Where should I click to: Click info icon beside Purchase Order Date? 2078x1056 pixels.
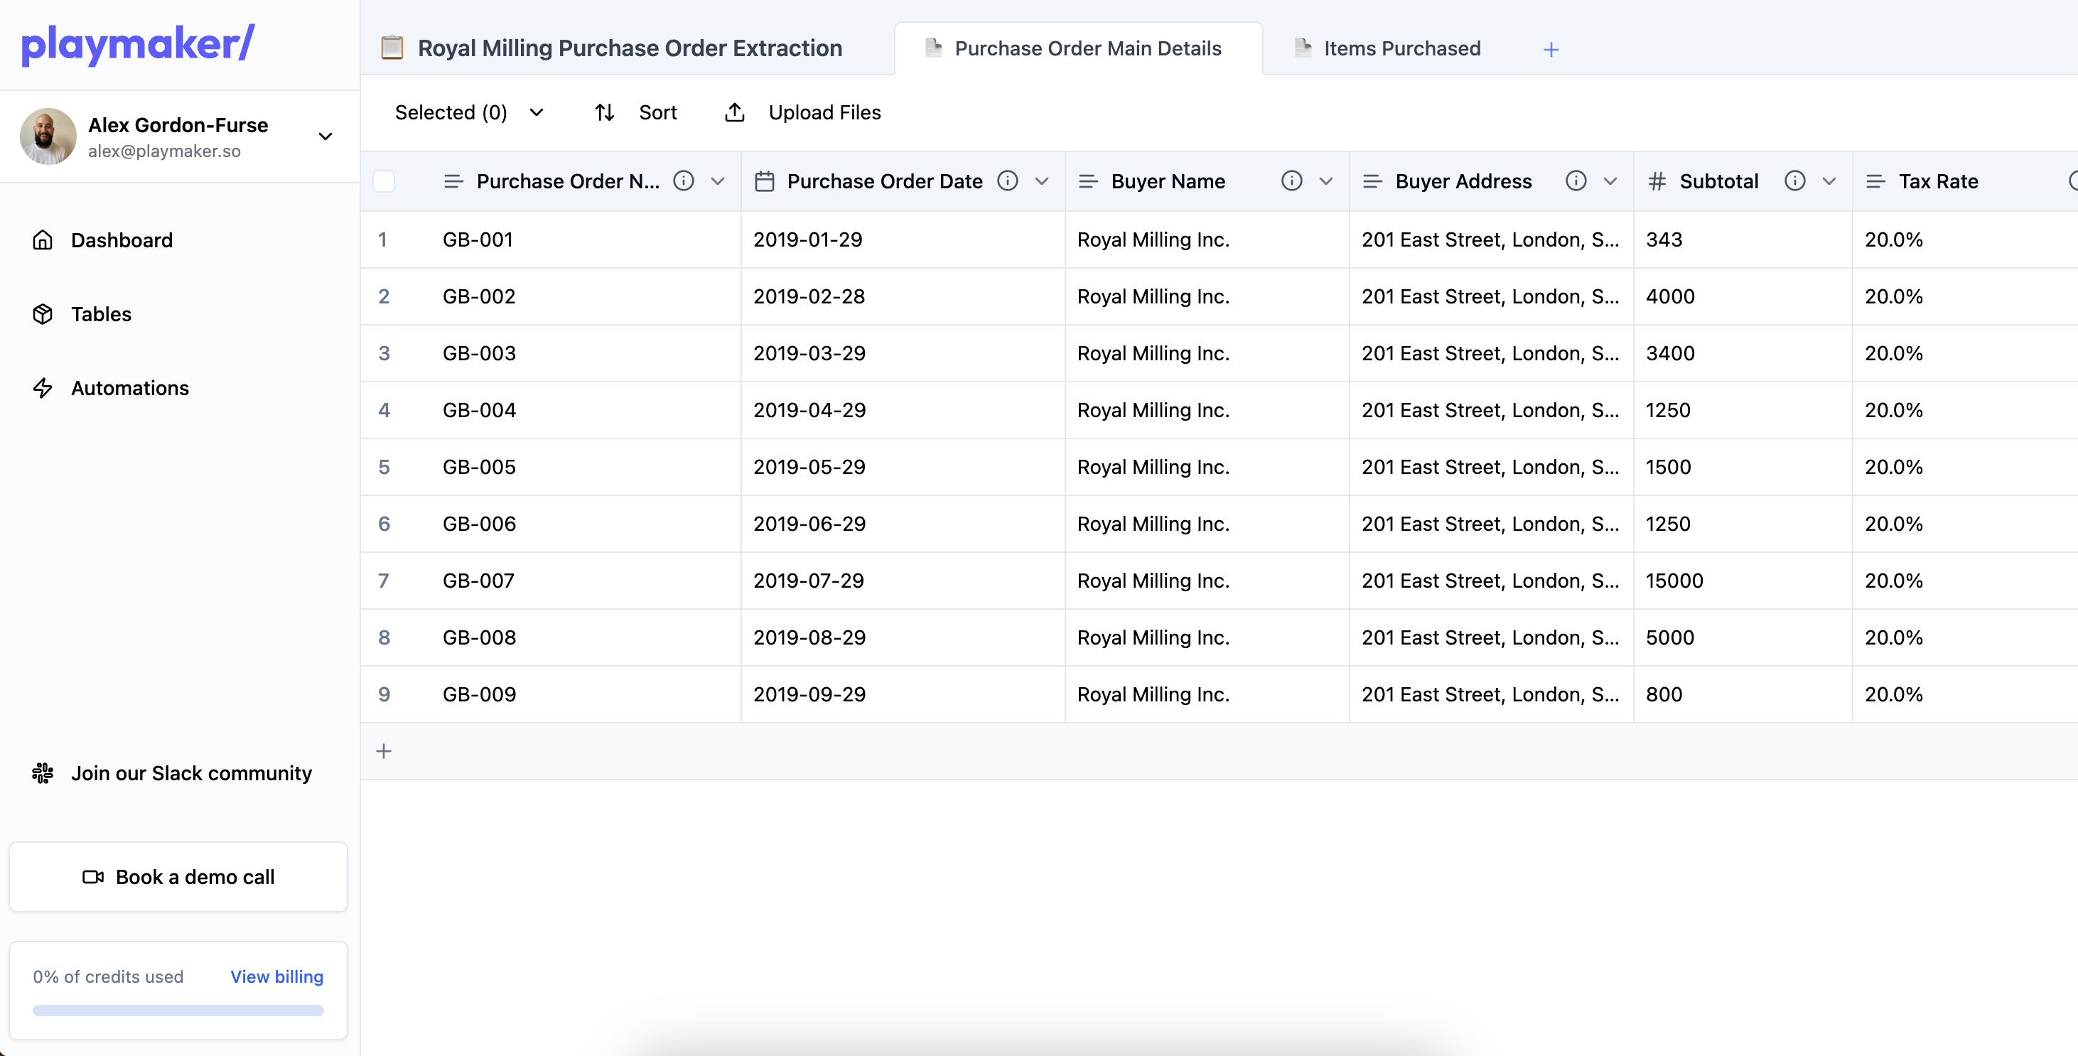(x=1008, y=181)
